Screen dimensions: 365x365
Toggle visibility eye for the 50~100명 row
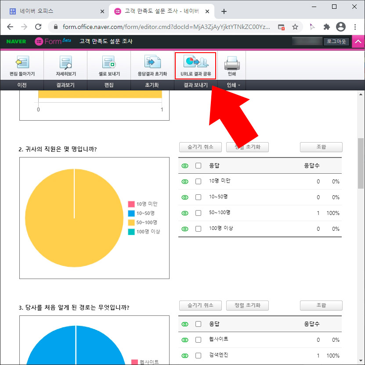pos(184,213)
